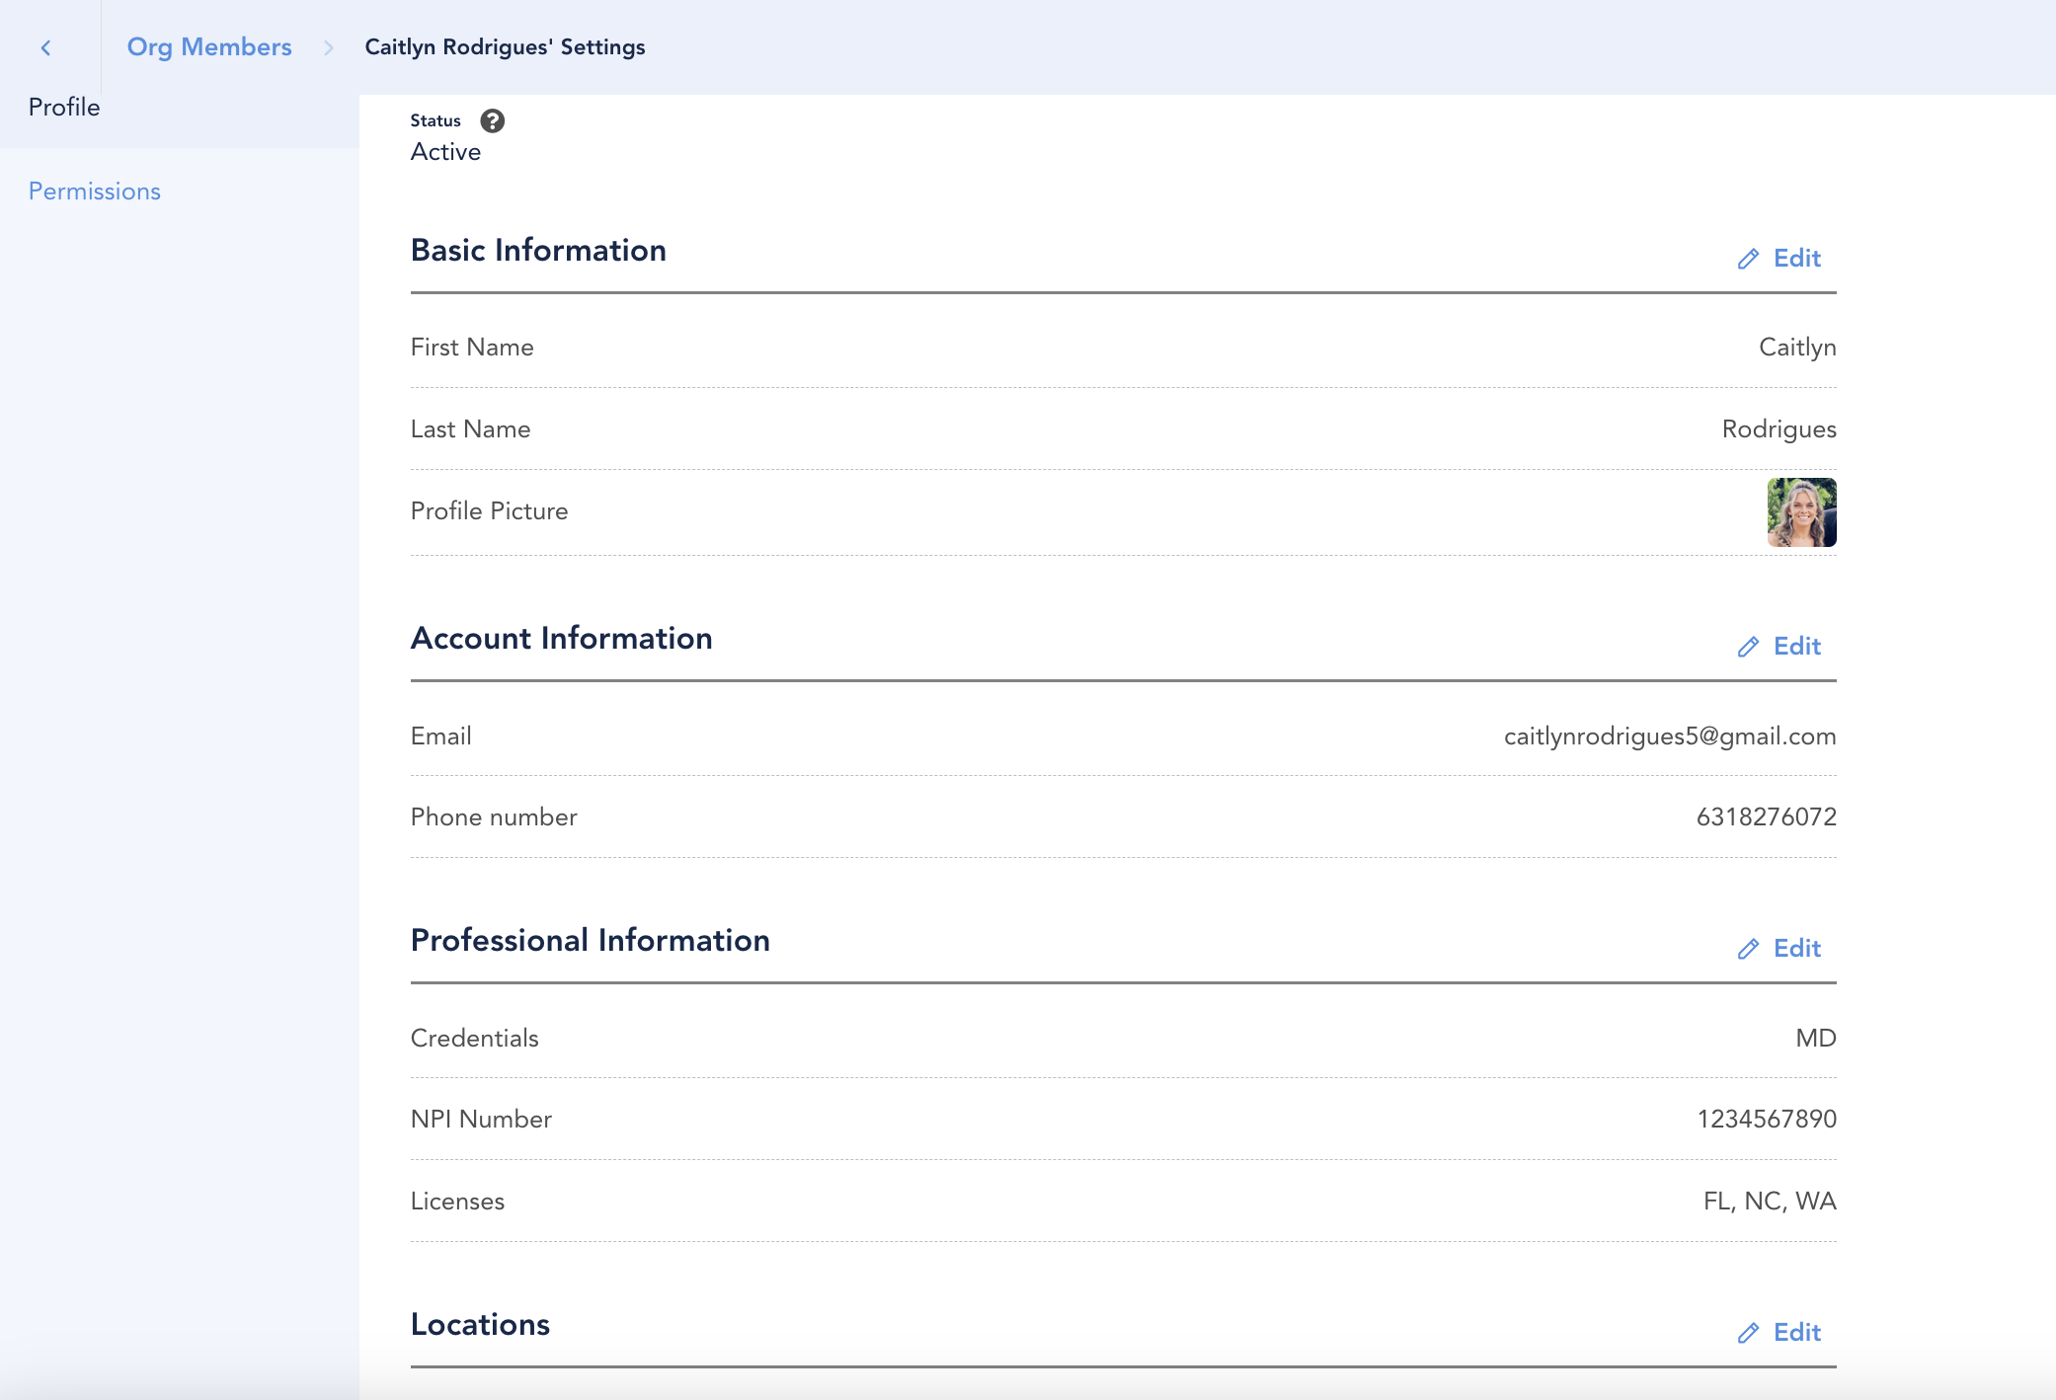
Task: Click pencil icon beside Locations Edit
Action: coord(1748,1333)
